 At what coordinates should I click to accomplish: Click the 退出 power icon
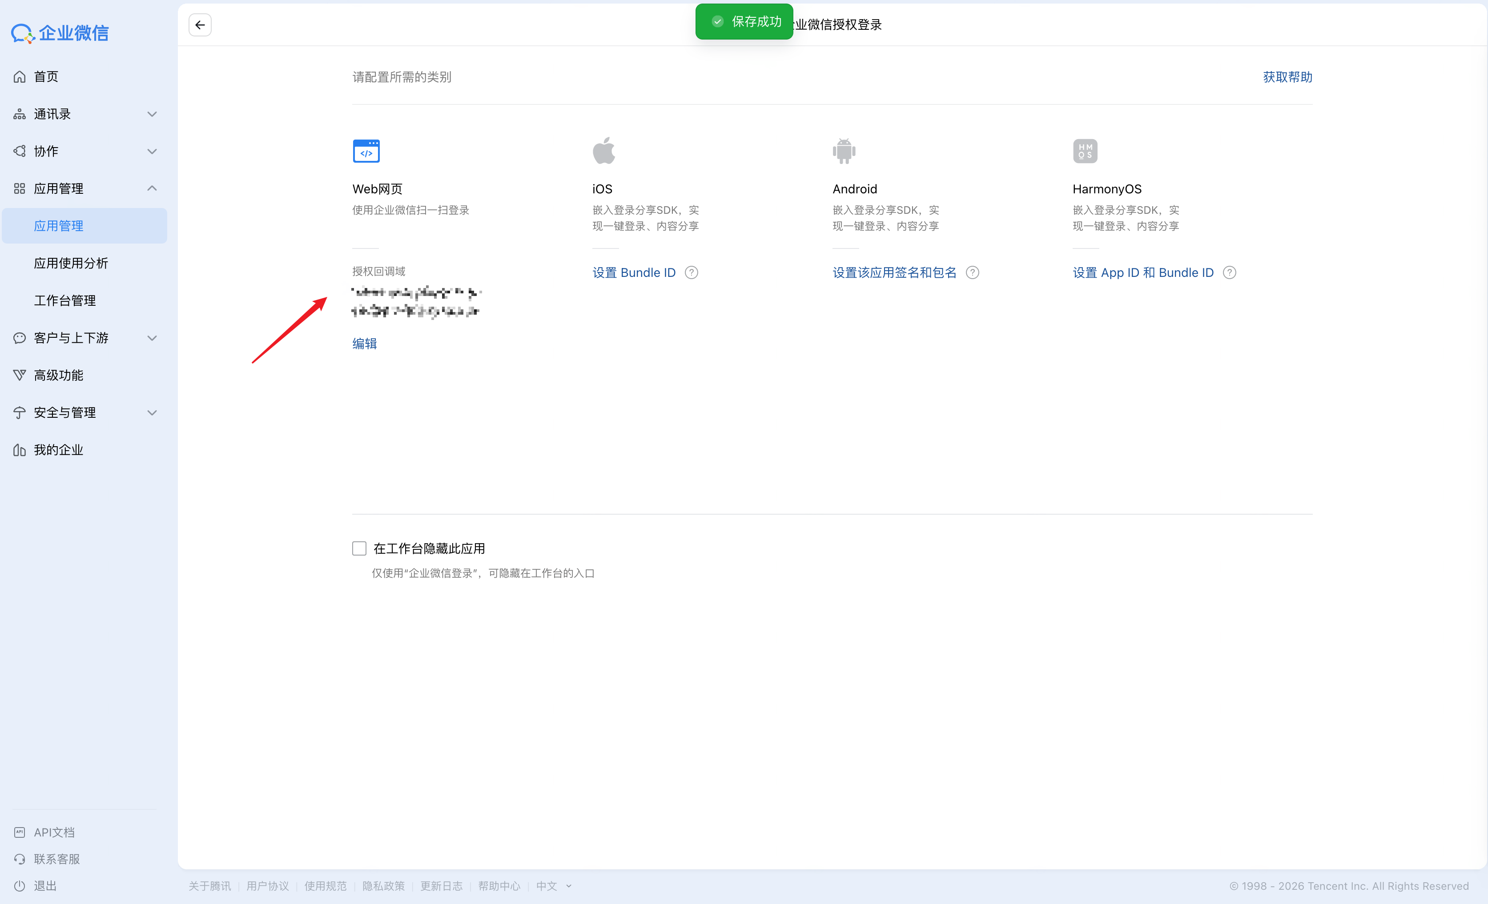(x=19, y=886)
